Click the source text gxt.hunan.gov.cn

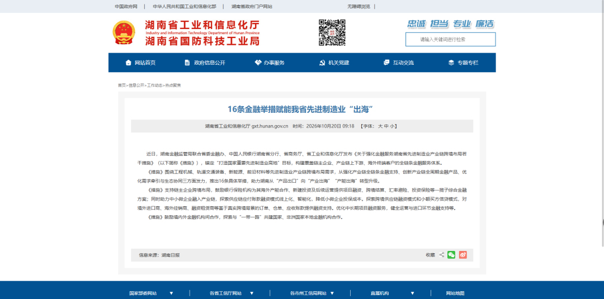coord(270,126)
